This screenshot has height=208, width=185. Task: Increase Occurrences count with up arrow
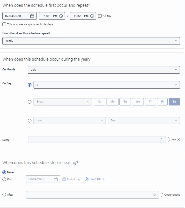(x=161, y=193)
